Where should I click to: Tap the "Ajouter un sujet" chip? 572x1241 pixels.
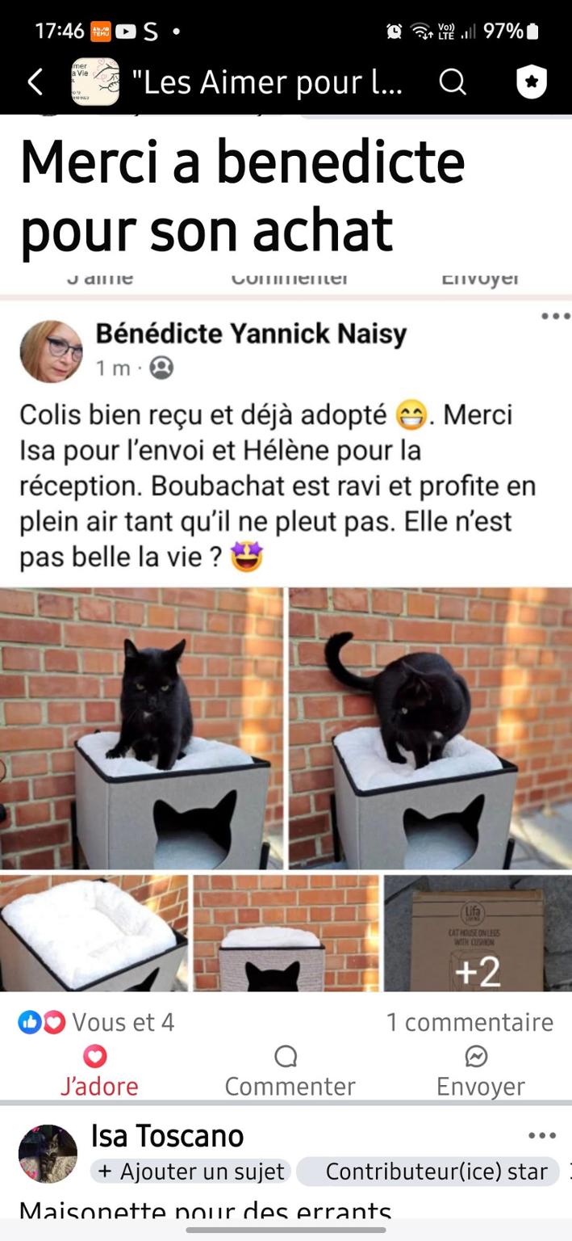[191, 1172]
